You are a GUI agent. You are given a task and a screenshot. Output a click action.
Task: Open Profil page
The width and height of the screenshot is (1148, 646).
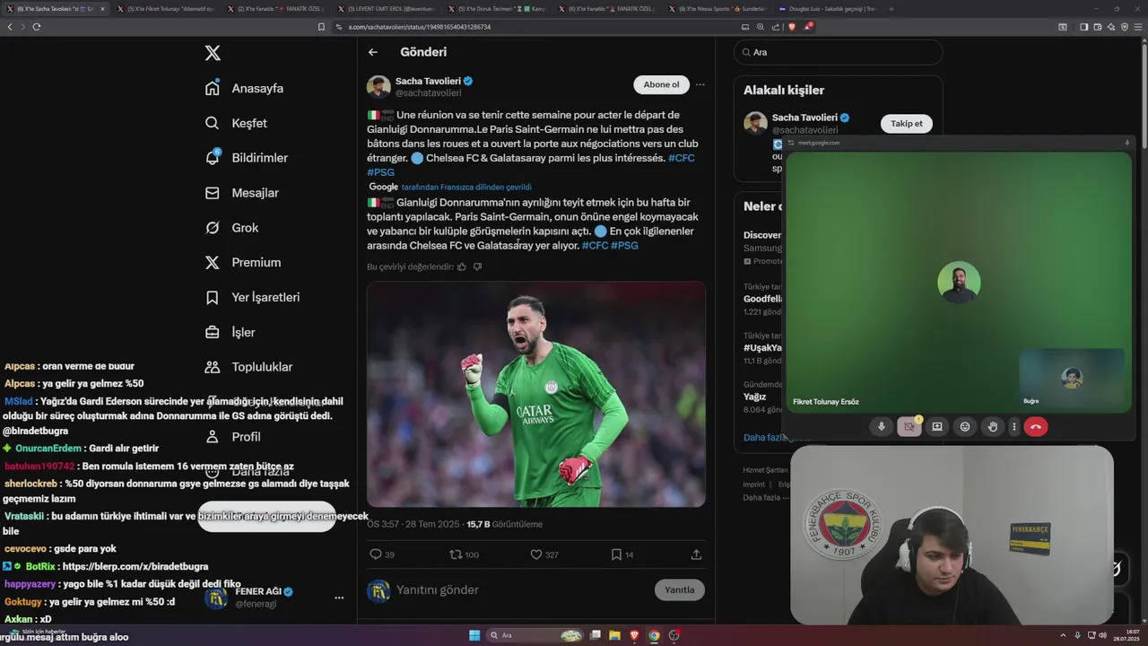[x=232, y=437]
